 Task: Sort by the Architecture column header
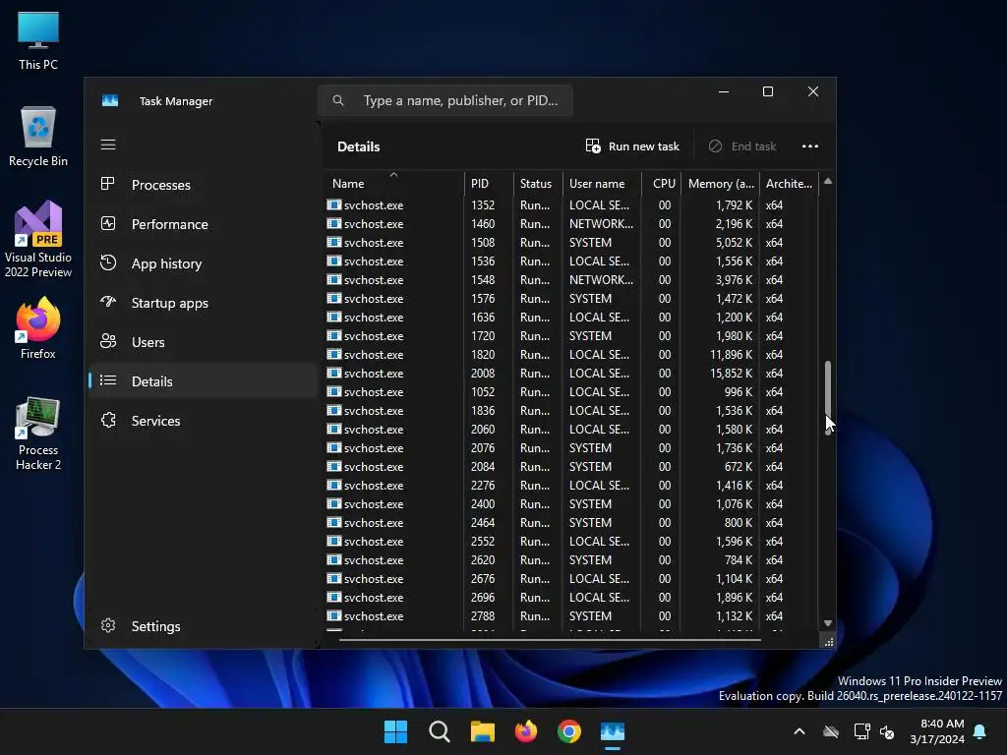pos(790,184)
